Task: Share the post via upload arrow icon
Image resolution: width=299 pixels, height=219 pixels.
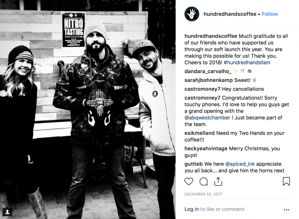Action: coord(218,181)
